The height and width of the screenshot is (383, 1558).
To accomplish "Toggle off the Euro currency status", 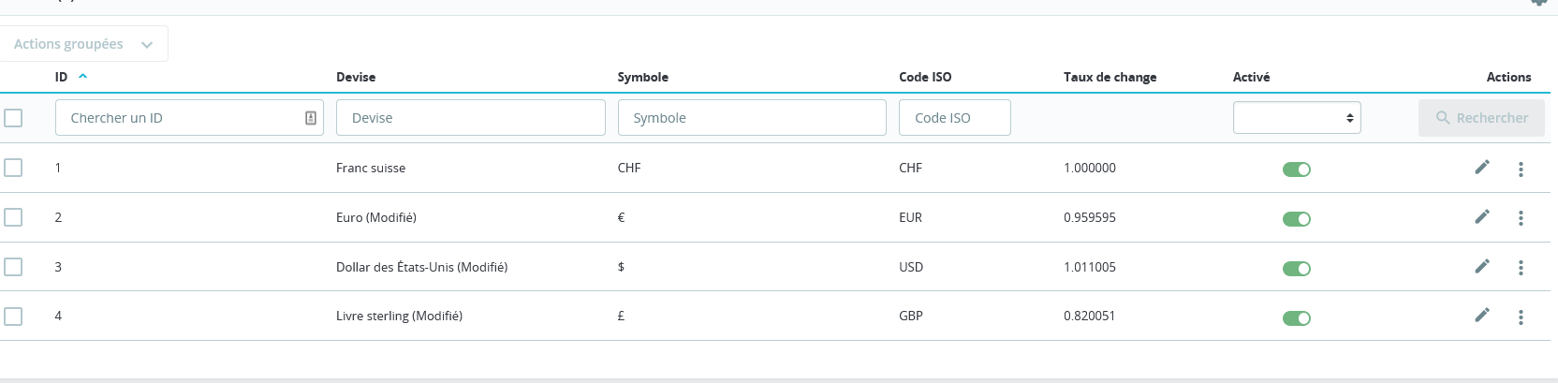I will point(1297,219).
